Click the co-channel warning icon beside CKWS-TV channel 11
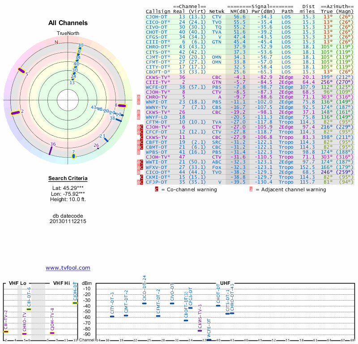The width and height of the screenshot is (358, 344). (141, 137)
